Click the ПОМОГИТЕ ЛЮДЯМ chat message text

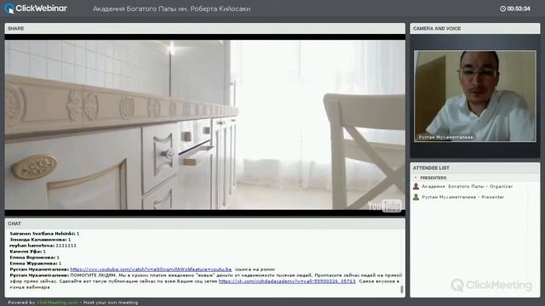pos(205,281)
